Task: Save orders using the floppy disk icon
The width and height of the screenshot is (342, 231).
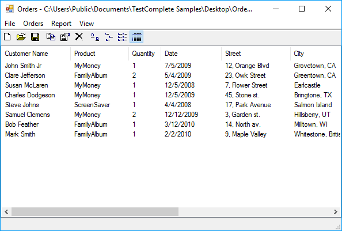Action: [35, 37]
